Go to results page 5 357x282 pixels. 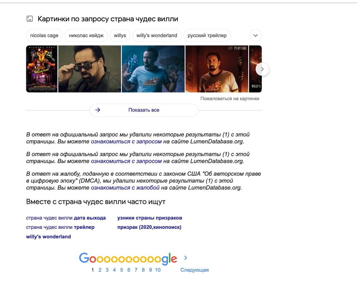pos(122,270)
